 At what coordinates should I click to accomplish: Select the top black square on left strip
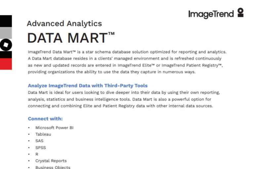6,21
